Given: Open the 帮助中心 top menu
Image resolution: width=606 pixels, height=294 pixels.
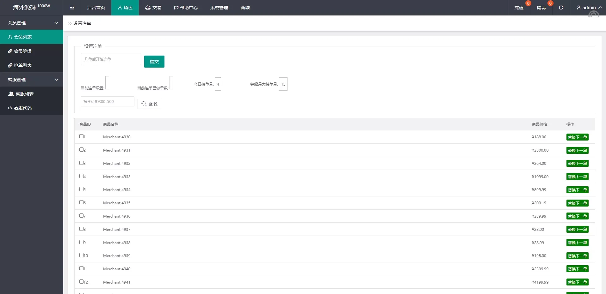Looking at the screenshot, I should pos(186,8).
